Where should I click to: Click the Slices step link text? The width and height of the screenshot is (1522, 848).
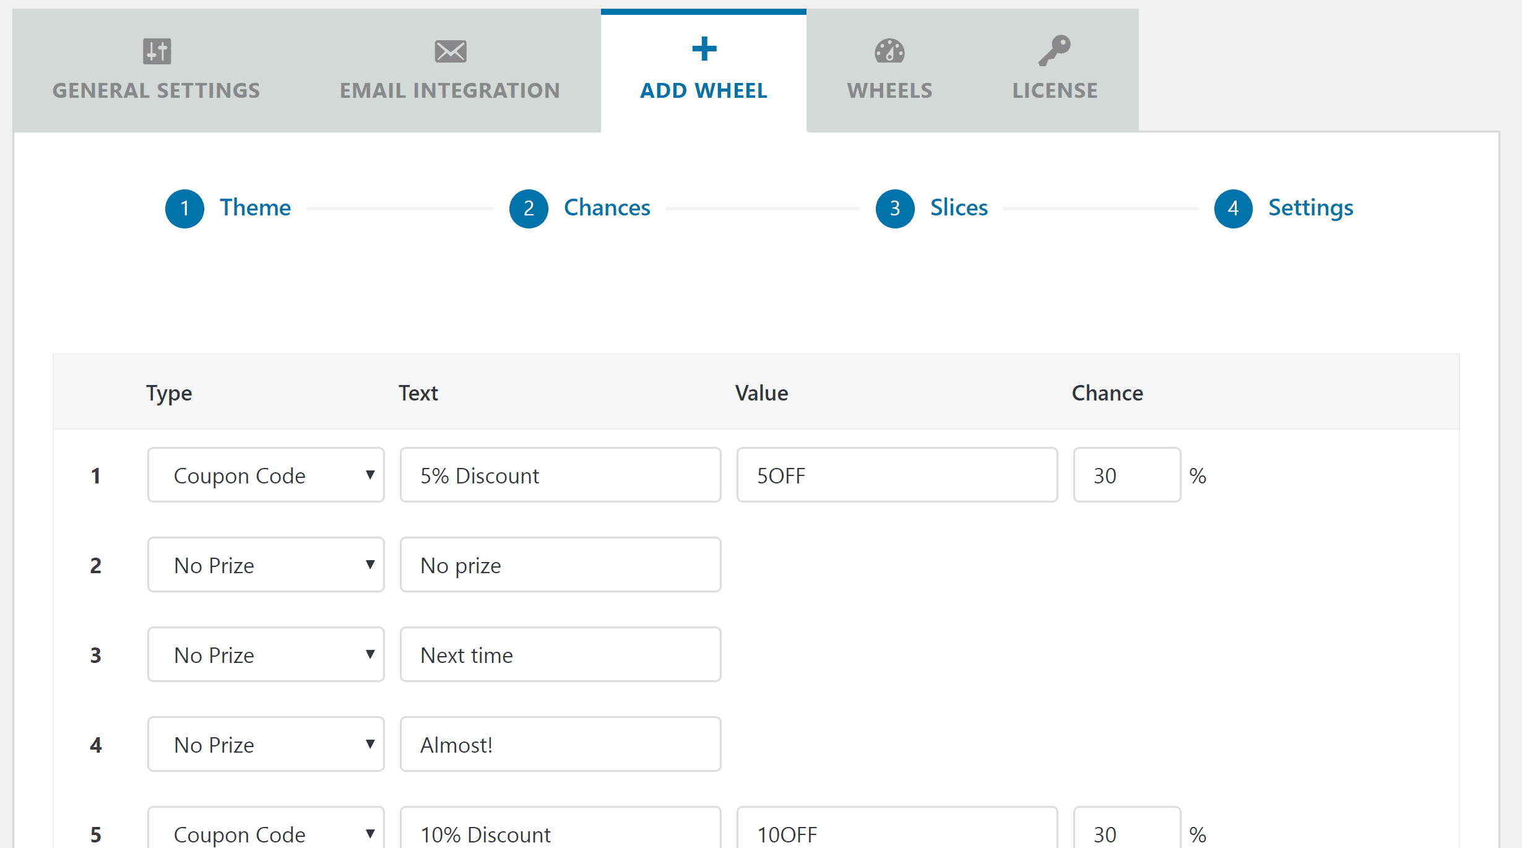pyautogui.click(x=959, y=208)
